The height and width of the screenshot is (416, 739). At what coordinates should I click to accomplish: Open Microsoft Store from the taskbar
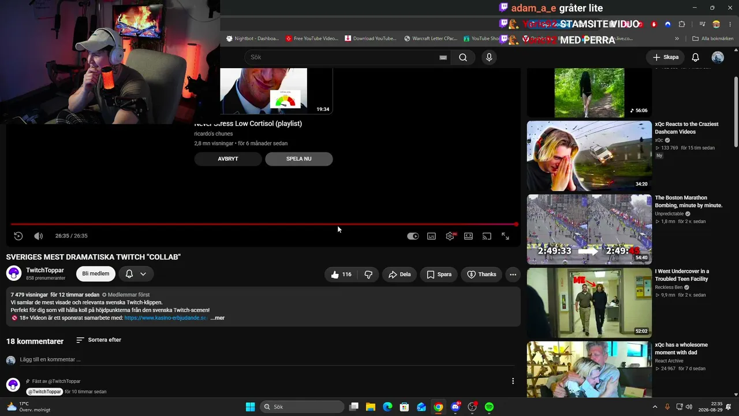tap(405, 407)
